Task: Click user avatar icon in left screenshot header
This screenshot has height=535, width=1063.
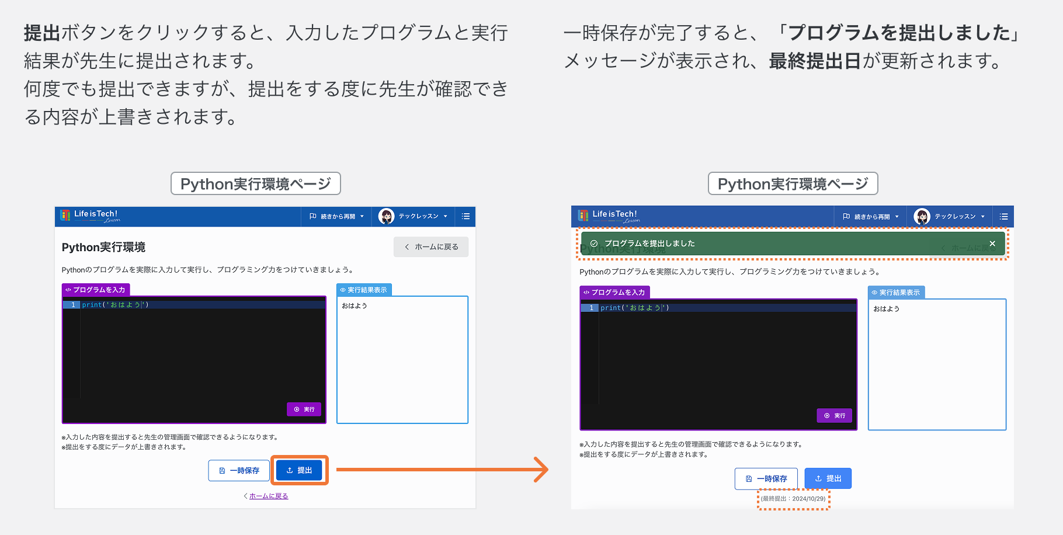Action: 386,216
